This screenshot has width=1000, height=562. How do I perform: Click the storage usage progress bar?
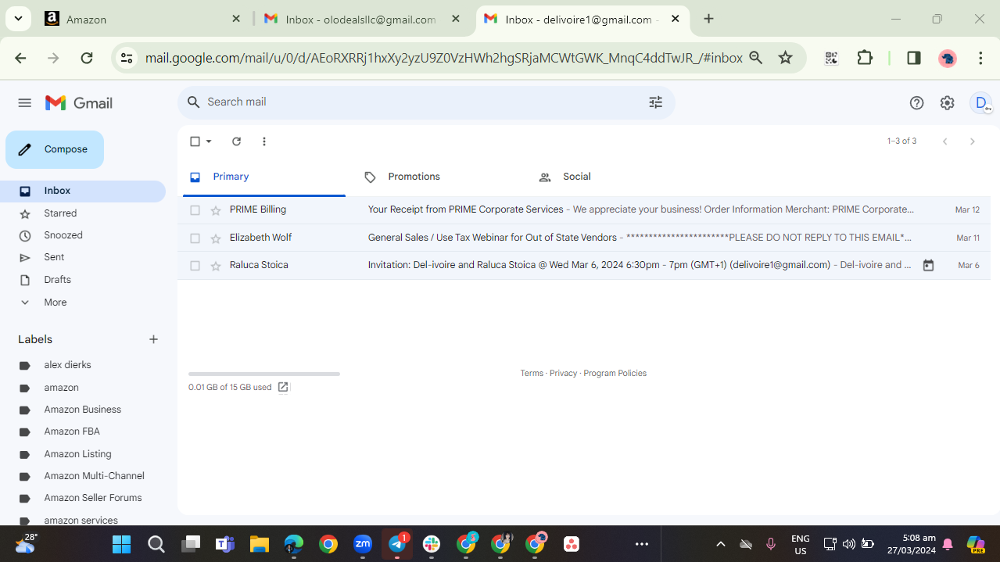pos(264,374)
